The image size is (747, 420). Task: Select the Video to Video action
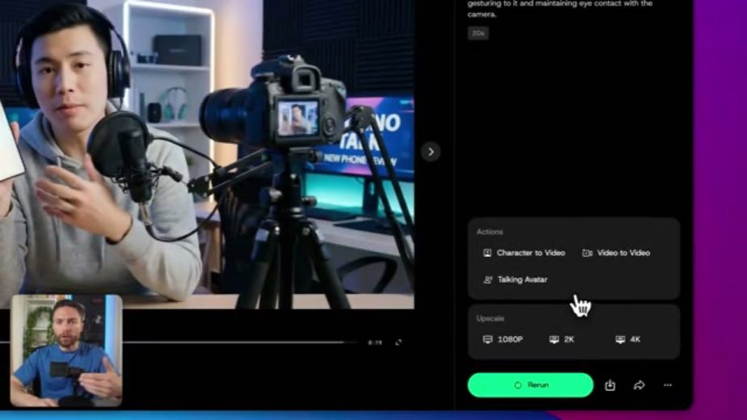pyautogui.click(x=616, y=253)
